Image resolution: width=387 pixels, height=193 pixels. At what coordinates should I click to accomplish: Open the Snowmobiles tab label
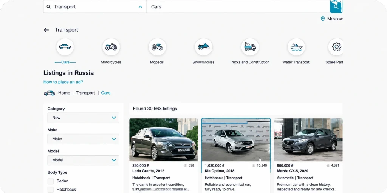pyautogui.click(x=203, y=62)
